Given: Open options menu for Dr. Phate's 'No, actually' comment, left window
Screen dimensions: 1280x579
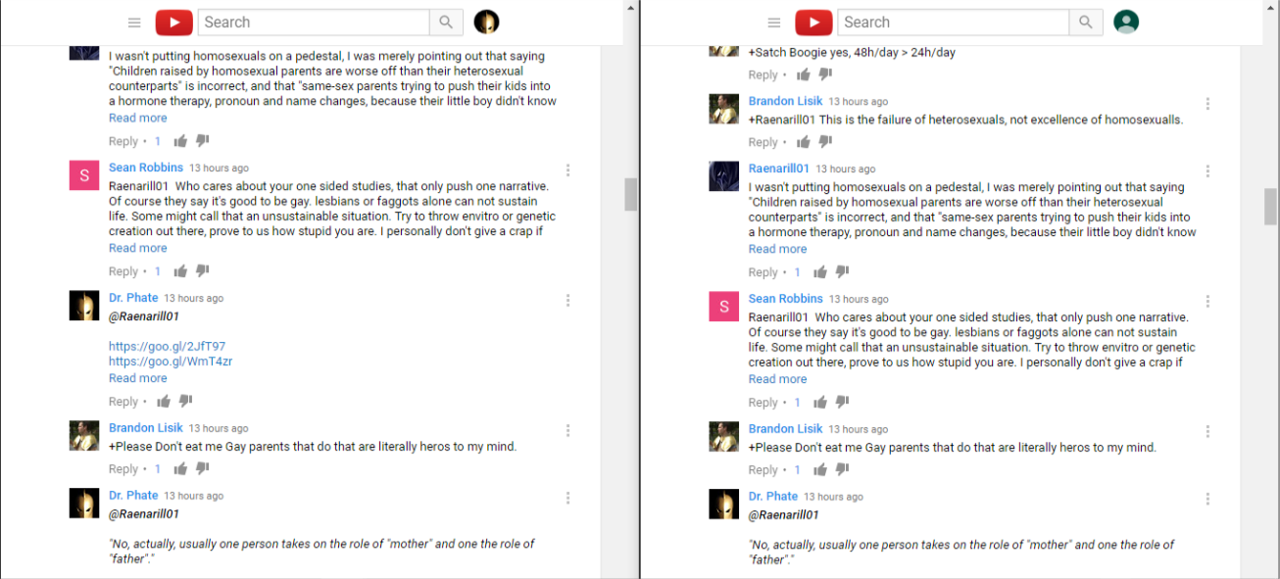Looking at the screenshot, I should (x=567, y=498).
